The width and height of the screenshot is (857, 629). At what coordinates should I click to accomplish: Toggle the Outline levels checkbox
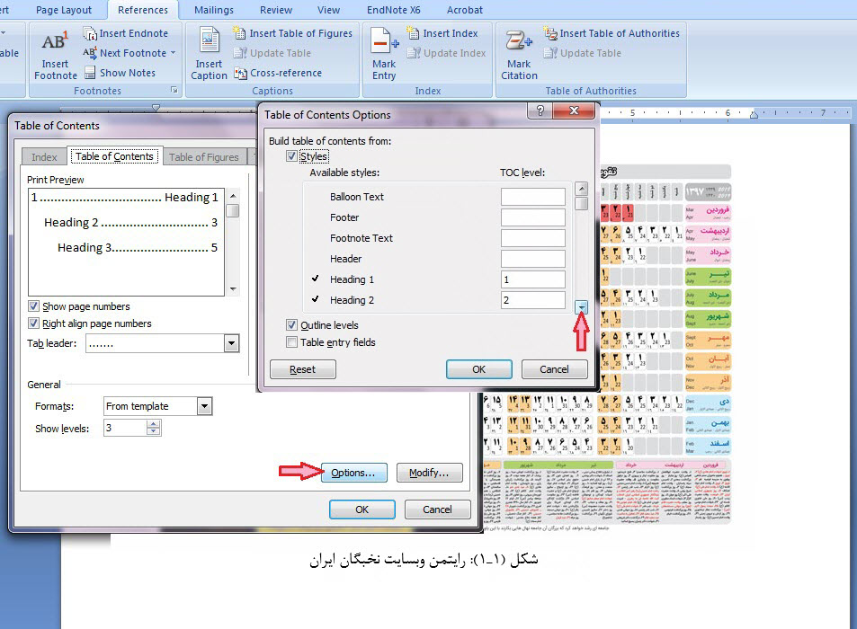(291, 325)
